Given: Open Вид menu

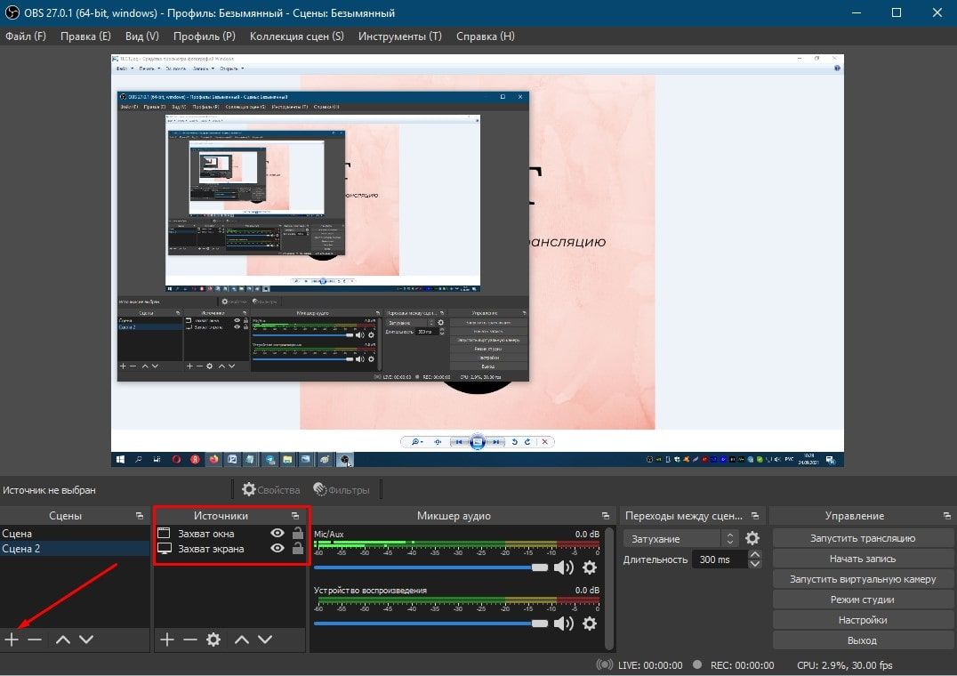Looking at the screenshot, I should click(x=142, y=36).
